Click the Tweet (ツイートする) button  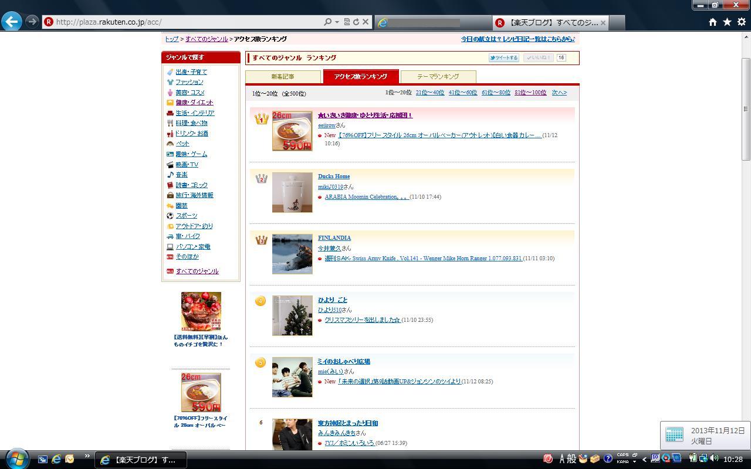point(503,57)
